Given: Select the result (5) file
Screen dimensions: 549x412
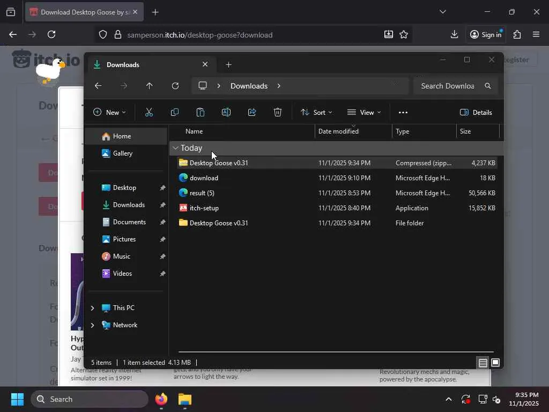Looking at the screenshot, I should coord(337,193).
